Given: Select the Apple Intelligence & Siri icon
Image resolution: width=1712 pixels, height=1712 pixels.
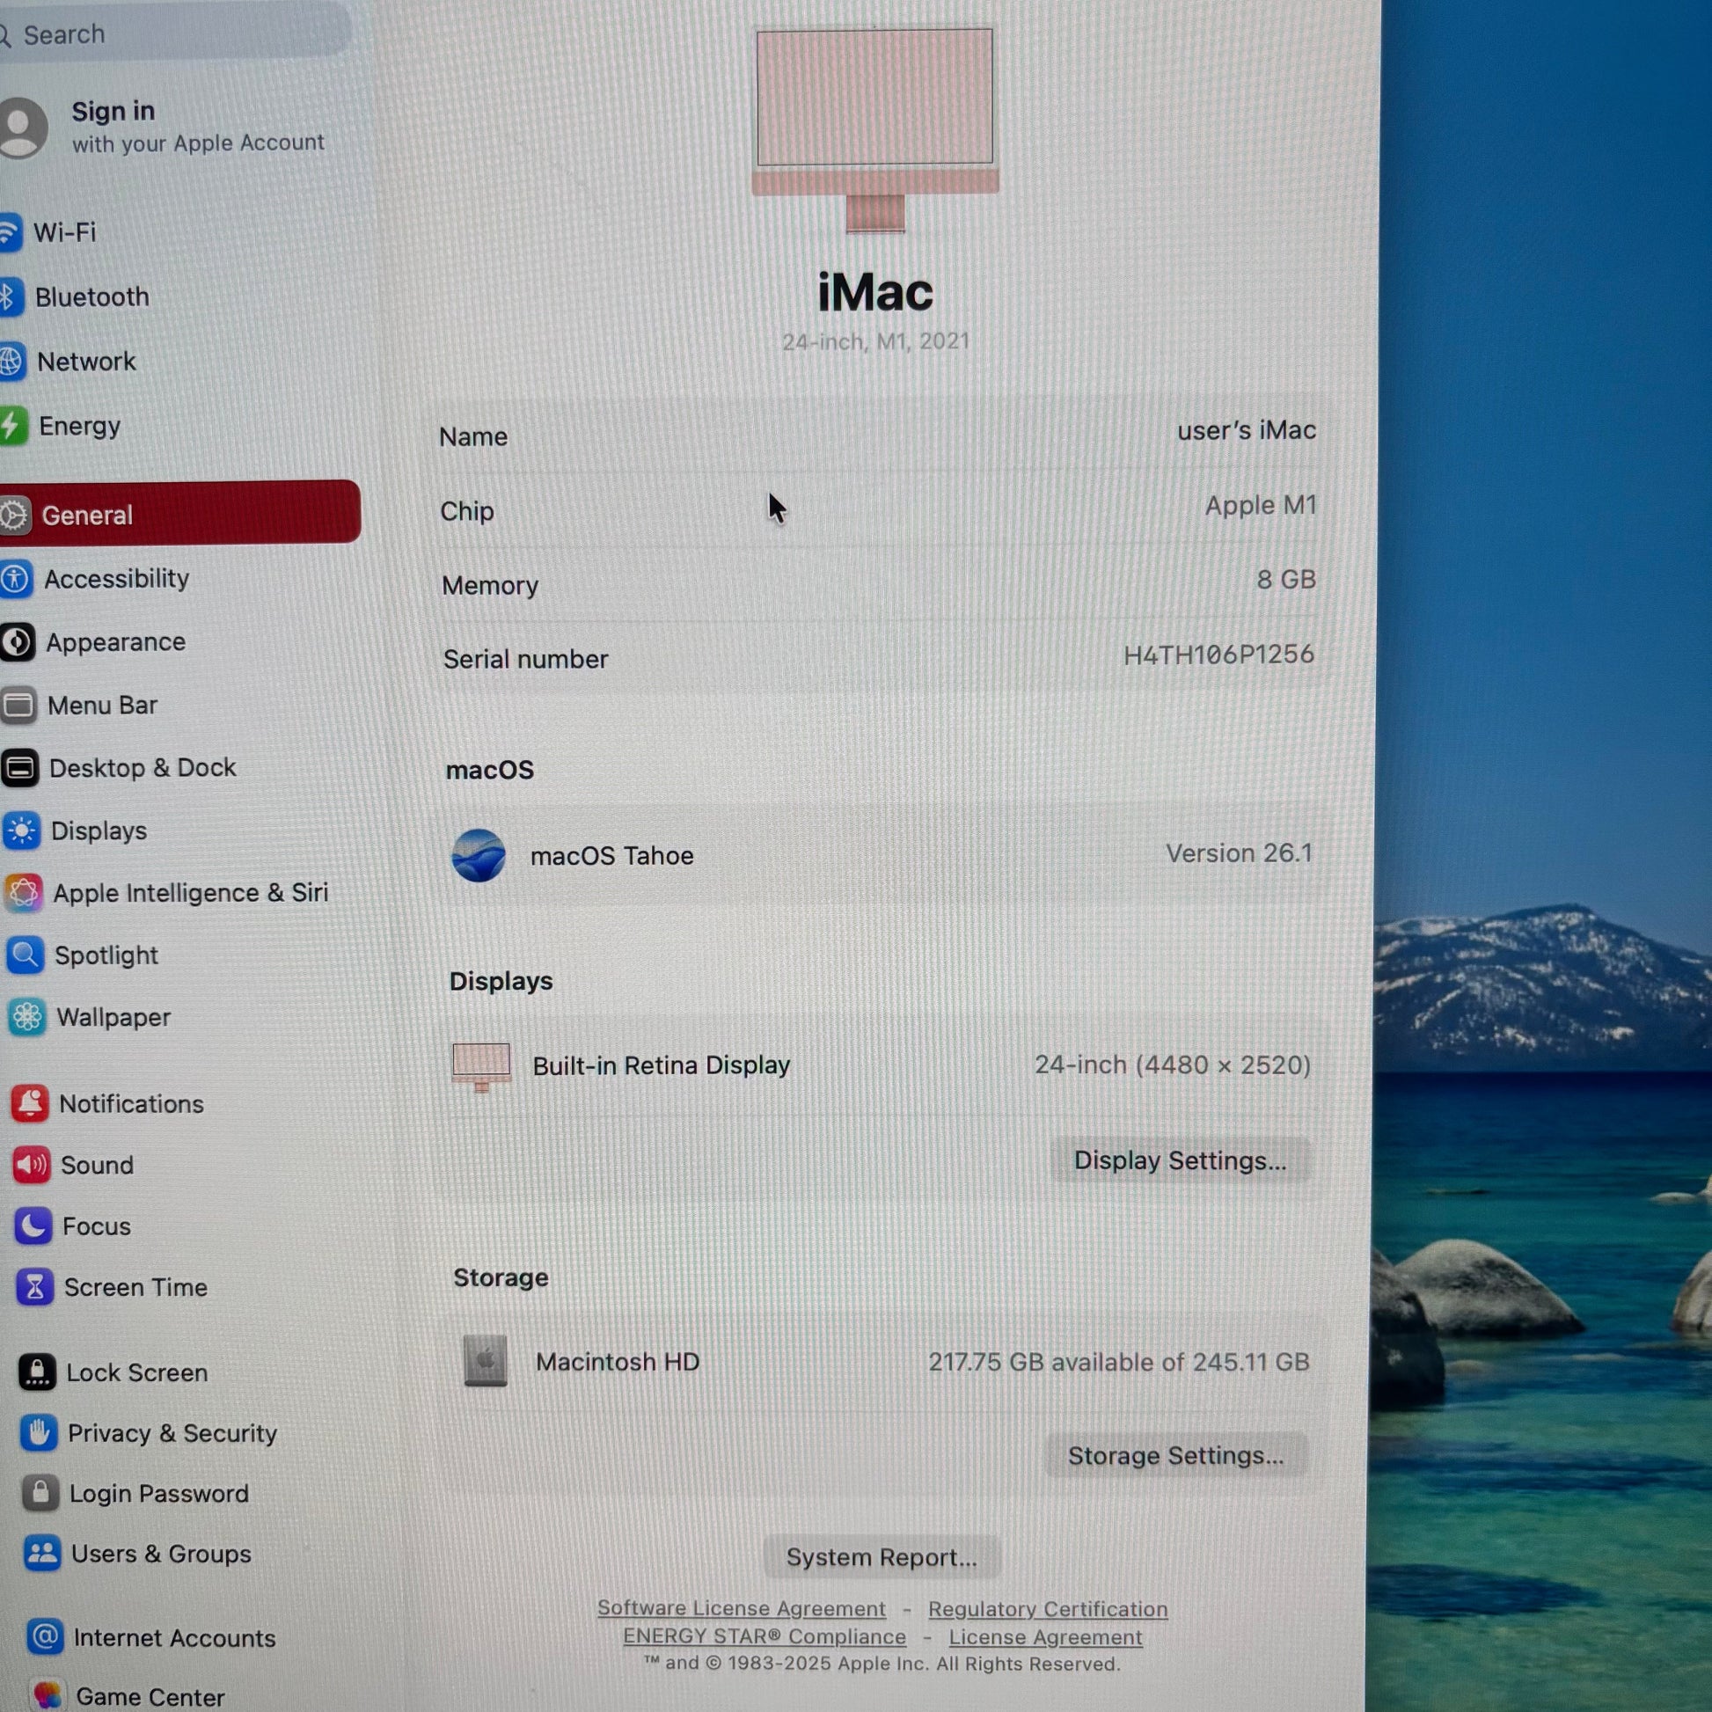Looking at the screenshot, I should (x=24, y=893).
